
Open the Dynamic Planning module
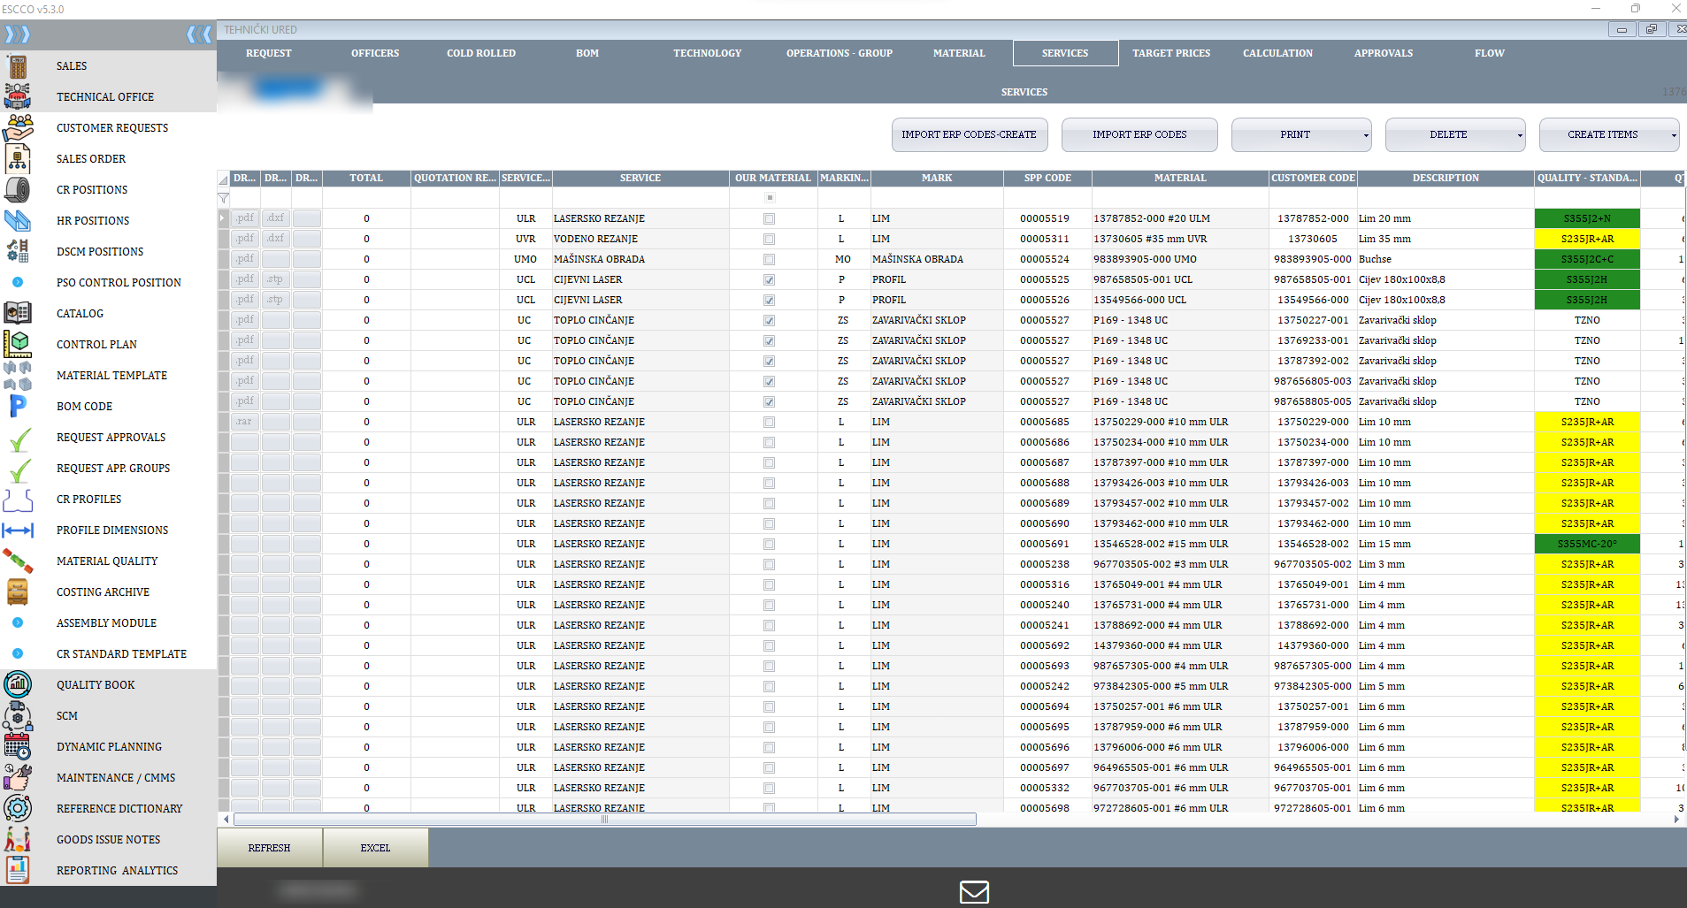click(x=18, y=747)
